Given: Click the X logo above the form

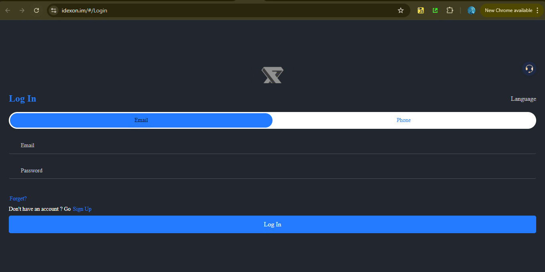Looking at the screenshot, I should 272,75.
